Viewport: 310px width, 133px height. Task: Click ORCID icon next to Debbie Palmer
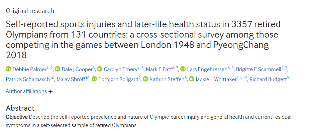click(8, 69)
